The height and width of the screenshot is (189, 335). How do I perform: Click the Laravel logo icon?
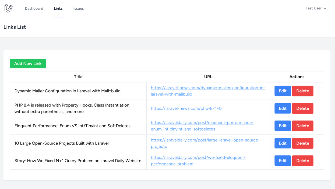(x=9, y=8)
